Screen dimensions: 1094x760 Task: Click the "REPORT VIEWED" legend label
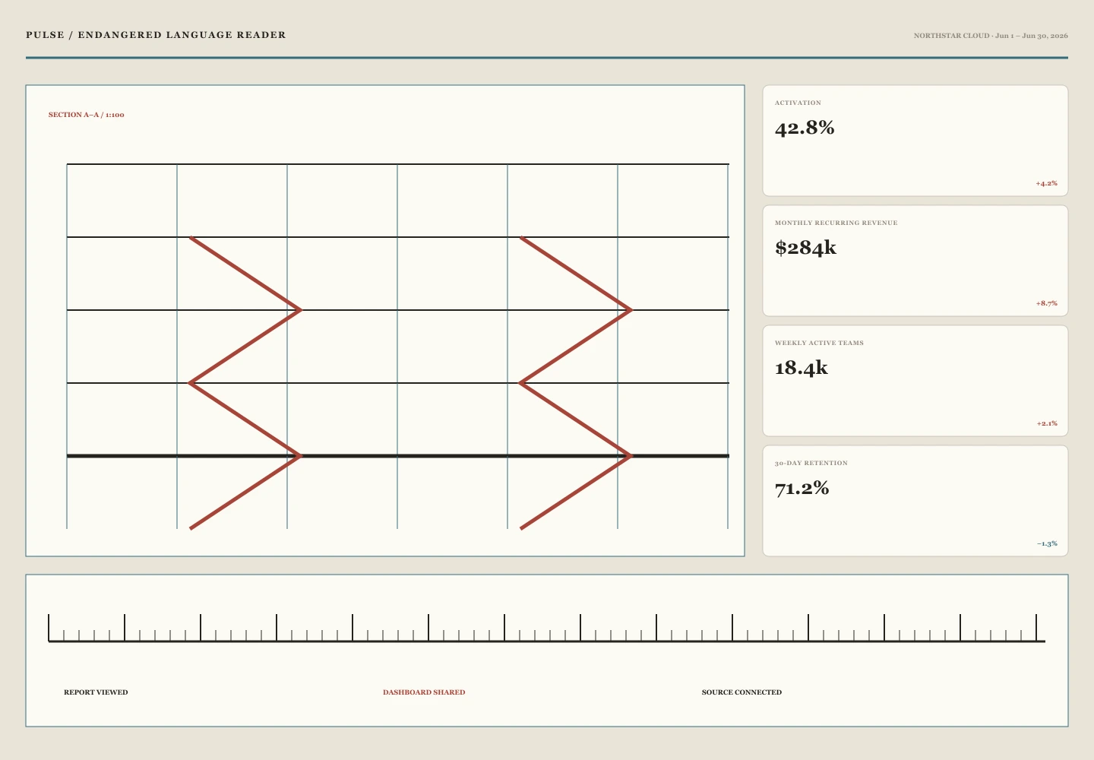(96, 692)
